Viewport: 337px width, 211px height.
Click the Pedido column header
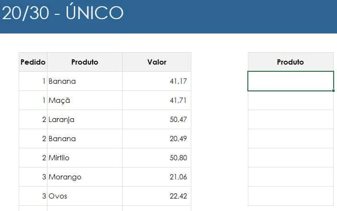click(33, 62)
